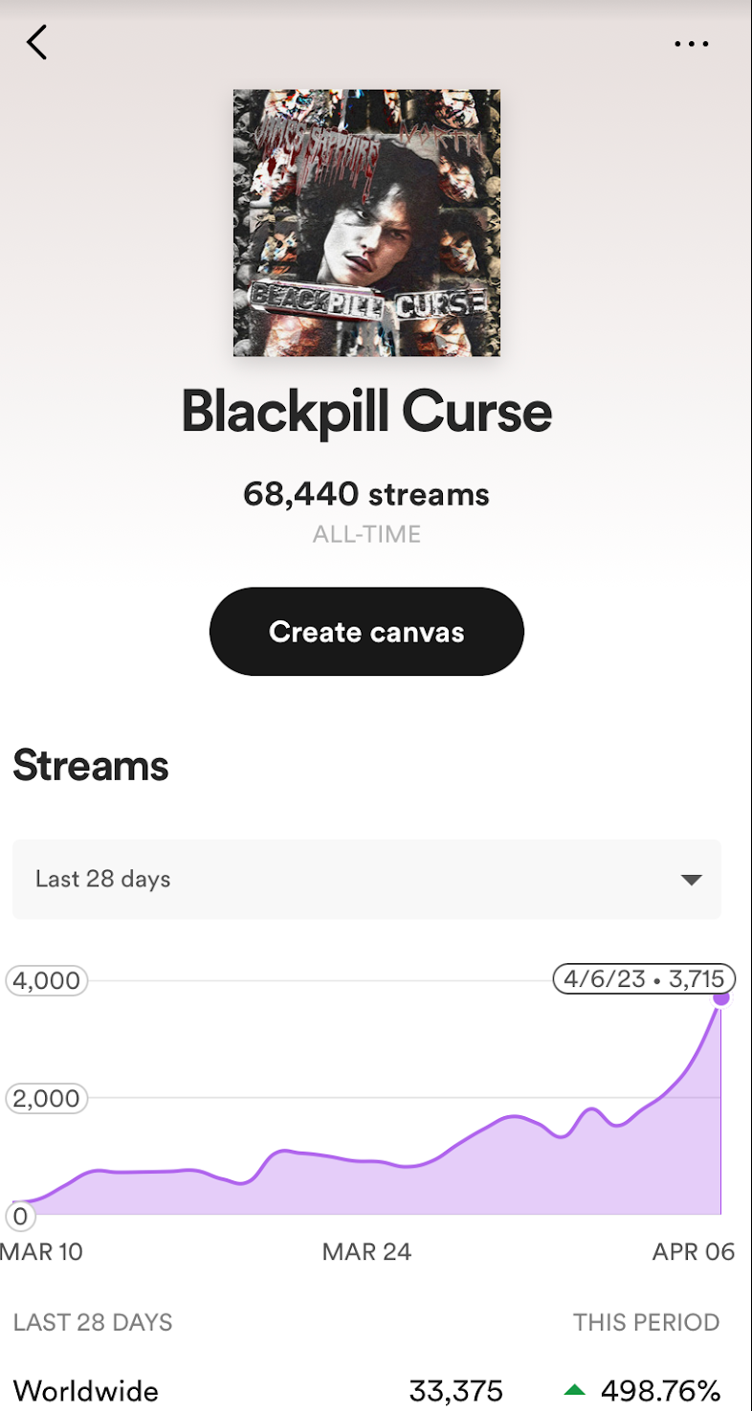Screen dimensions: 752x1411
Task: Tap the MAR 10 axis label
Action: click(x=42, y=1251)
